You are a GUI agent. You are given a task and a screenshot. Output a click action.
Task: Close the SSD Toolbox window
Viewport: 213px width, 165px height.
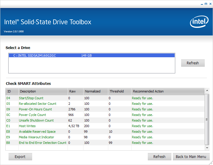pyautogui.click(x=210, y=4)
